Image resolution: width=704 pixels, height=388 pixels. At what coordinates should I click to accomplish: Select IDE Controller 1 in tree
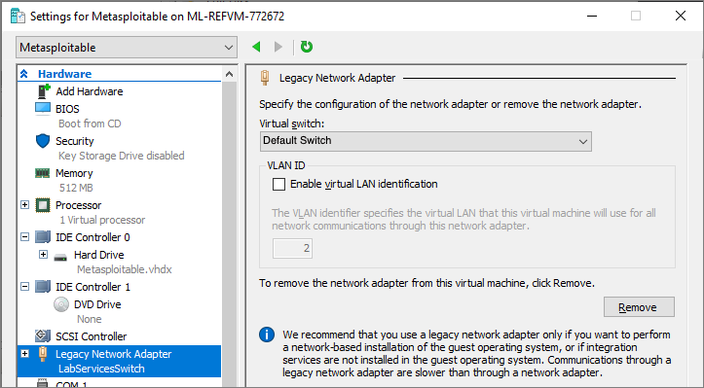[93, 287]
